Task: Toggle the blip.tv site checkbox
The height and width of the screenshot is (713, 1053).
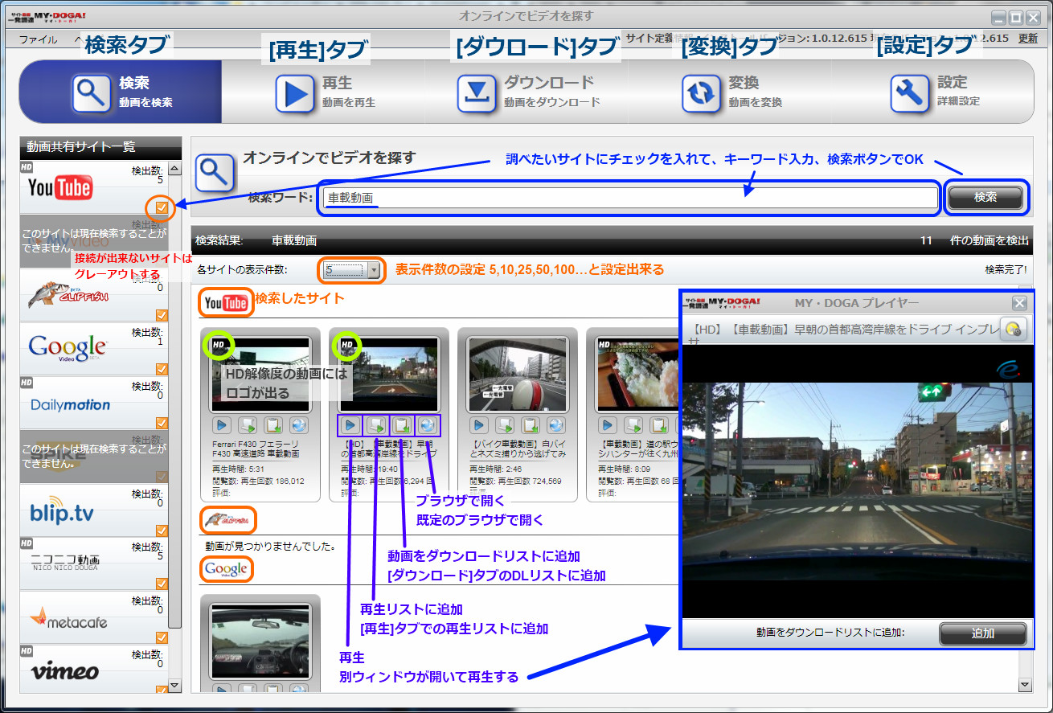Action: click(162, 530)
